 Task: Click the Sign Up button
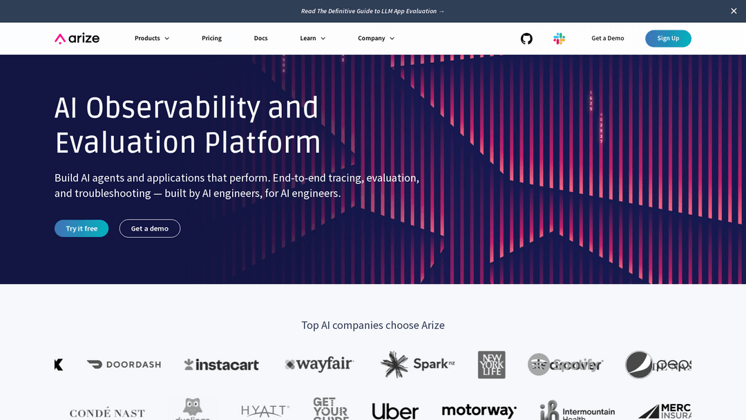tap(668, 39)
